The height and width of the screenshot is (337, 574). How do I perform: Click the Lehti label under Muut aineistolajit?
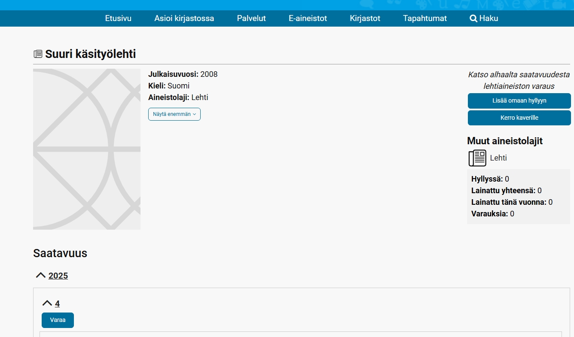point(498,158)
